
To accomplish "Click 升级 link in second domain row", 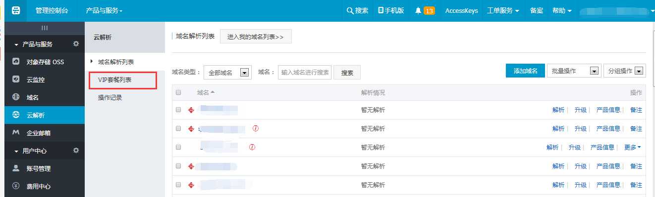I will pyautogui.click(x=581, y=129).
